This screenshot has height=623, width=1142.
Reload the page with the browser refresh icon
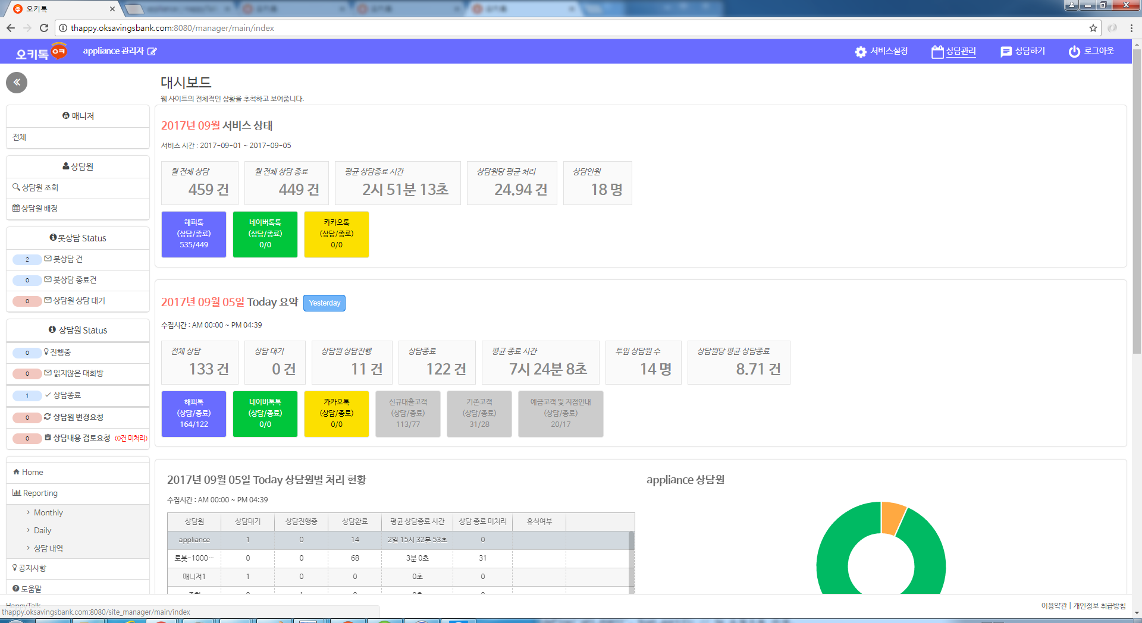[44, 28]
